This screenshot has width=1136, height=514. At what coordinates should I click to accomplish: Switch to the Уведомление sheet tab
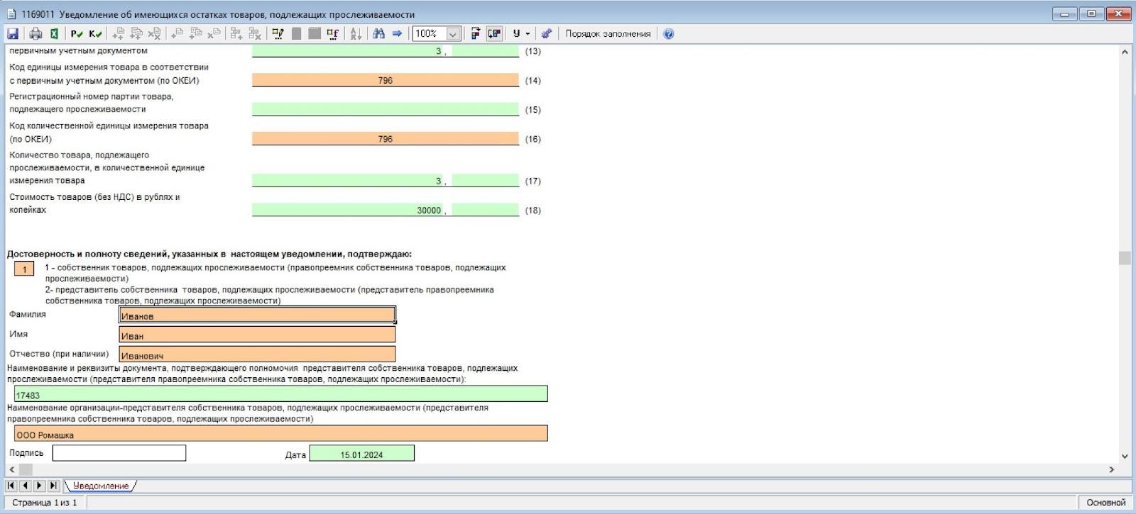[x=100, y=486]
